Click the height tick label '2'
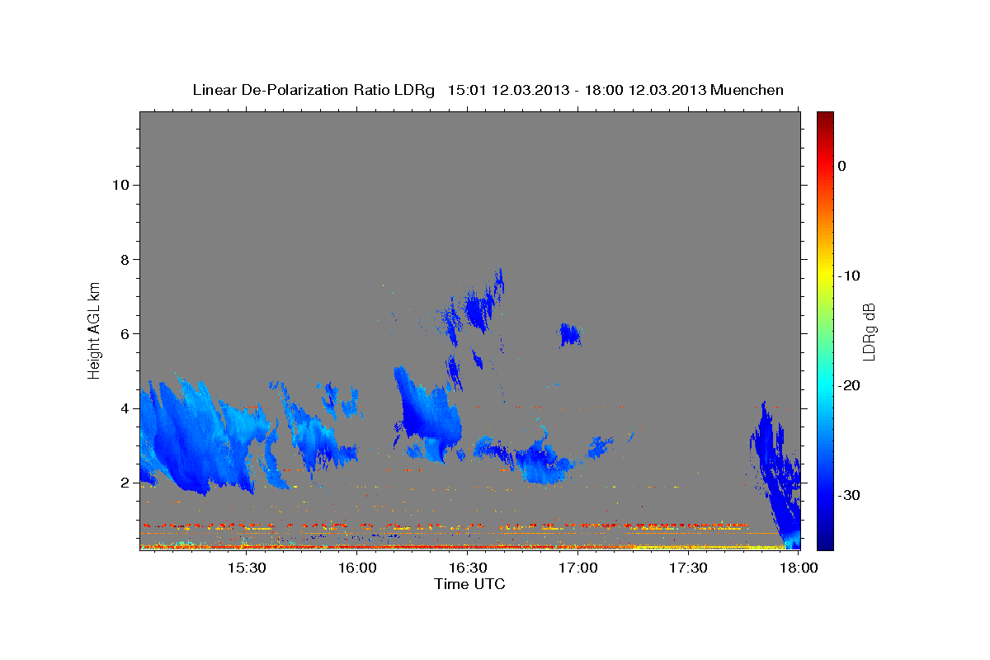990x660 pixels. (126, 483)
